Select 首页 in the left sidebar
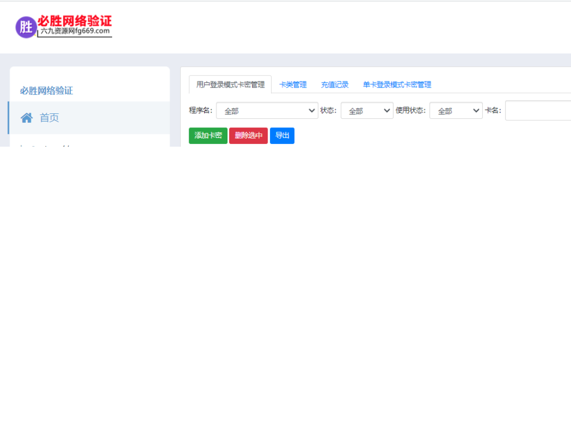This screenshot has height=422, width=571. (49, 117)
